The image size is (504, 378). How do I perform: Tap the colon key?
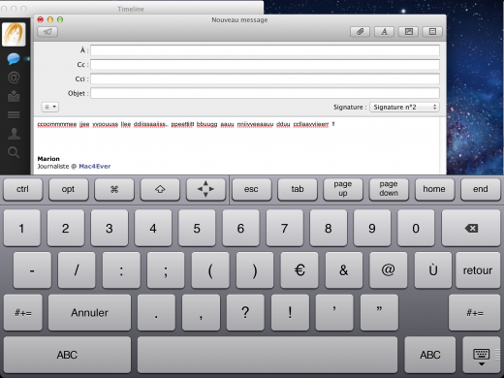coord(121,270)
